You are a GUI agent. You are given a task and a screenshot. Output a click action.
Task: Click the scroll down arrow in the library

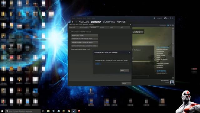173,78
